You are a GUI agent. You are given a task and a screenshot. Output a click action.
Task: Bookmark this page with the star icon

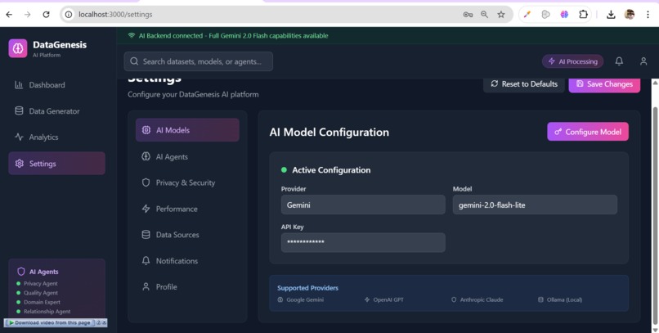[x=501, y=14]
